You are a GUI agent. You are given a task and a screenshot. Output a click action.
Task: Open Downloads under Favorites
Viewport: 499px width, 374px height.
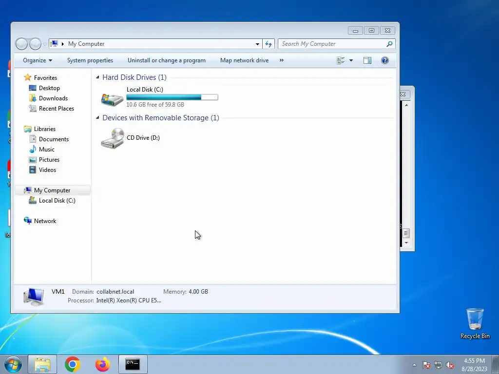53,98
